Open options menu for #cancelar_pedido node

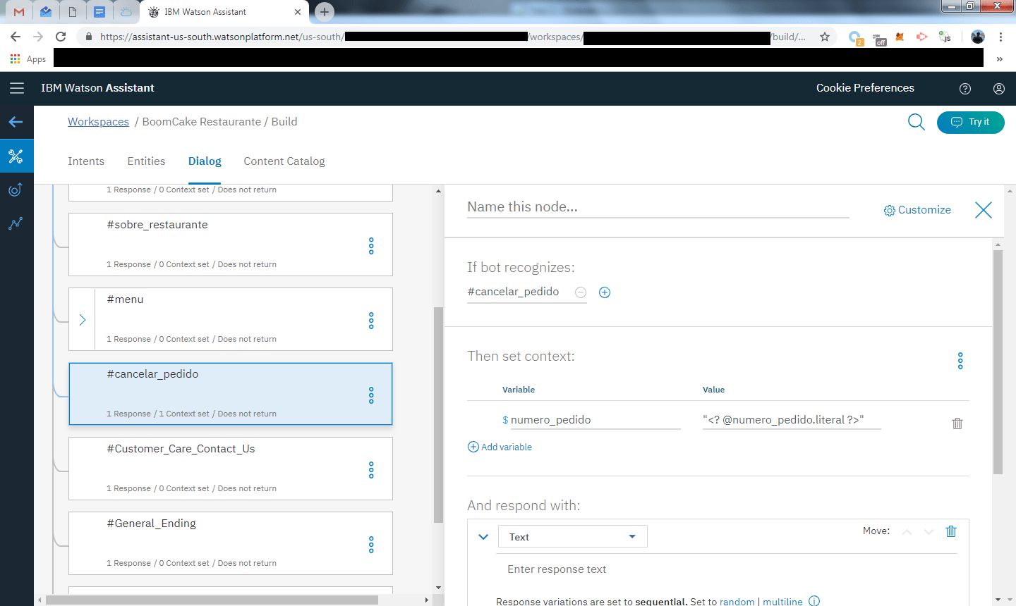pos(371,395)
